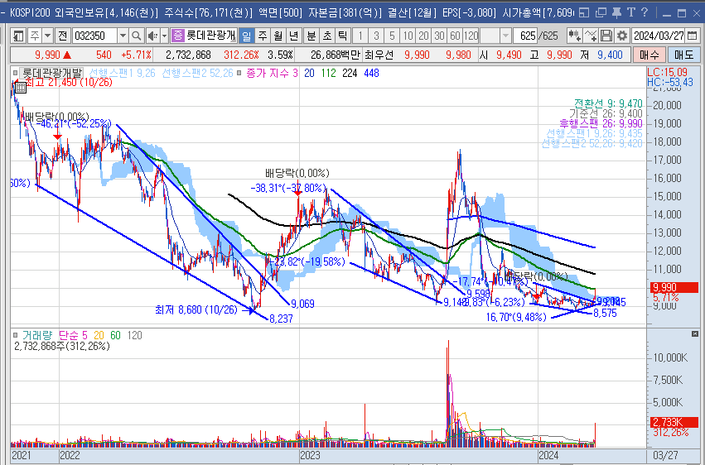Click the 후행스팬 26: 9,990 indicator text
The height and width of the screenshot is (465, 705).
point(601,123)
